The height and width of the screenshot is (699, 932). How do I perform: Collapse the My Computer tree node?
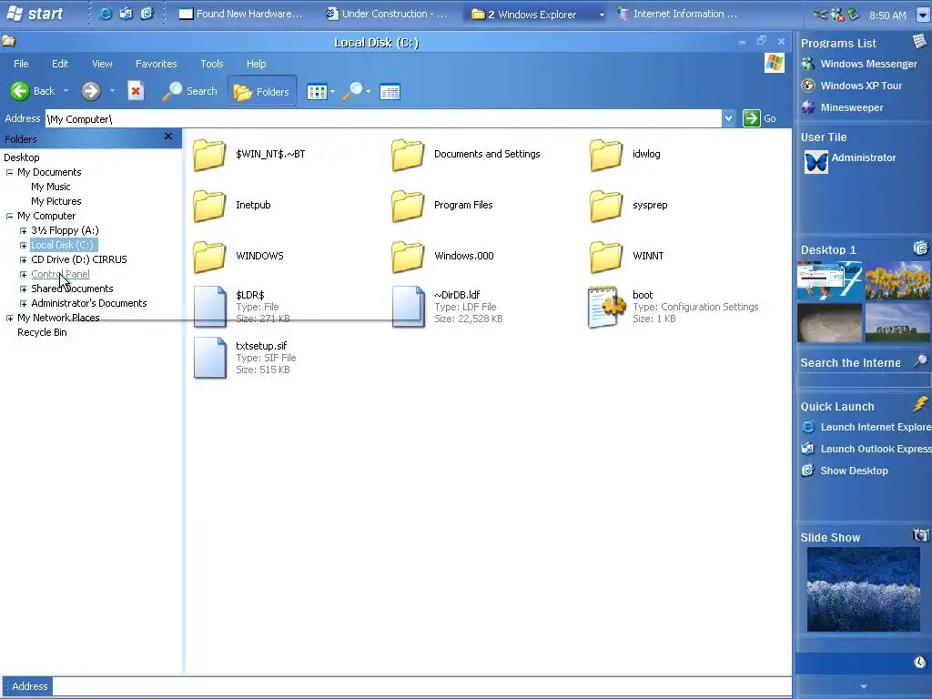[9, 217]
